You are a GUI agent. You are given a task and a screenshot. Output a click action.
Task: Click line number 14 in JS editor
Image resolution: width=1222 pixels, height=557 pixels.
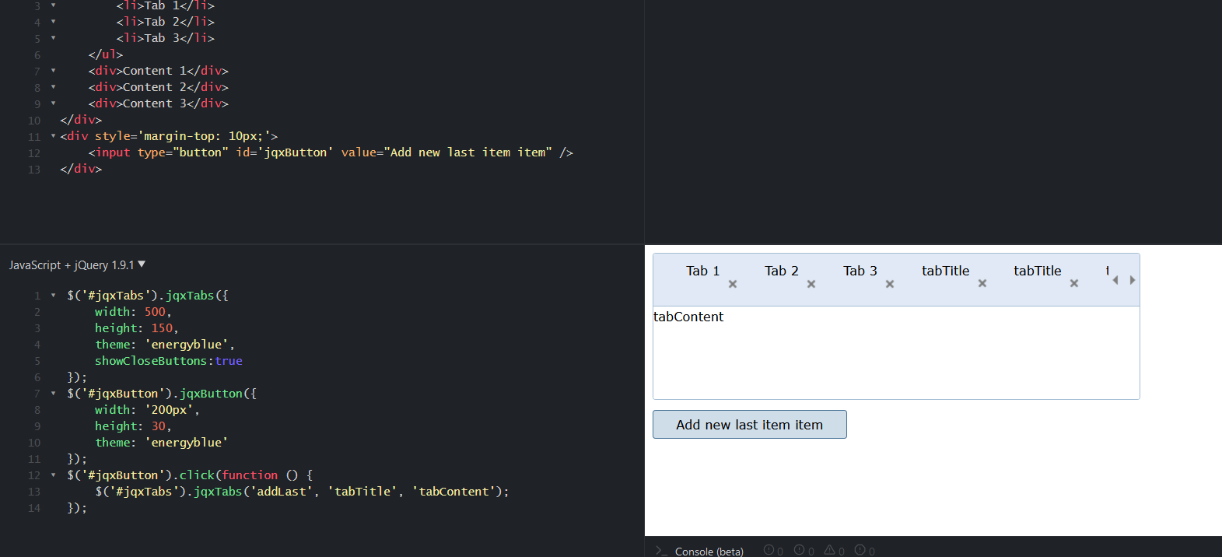pos(34,508)
